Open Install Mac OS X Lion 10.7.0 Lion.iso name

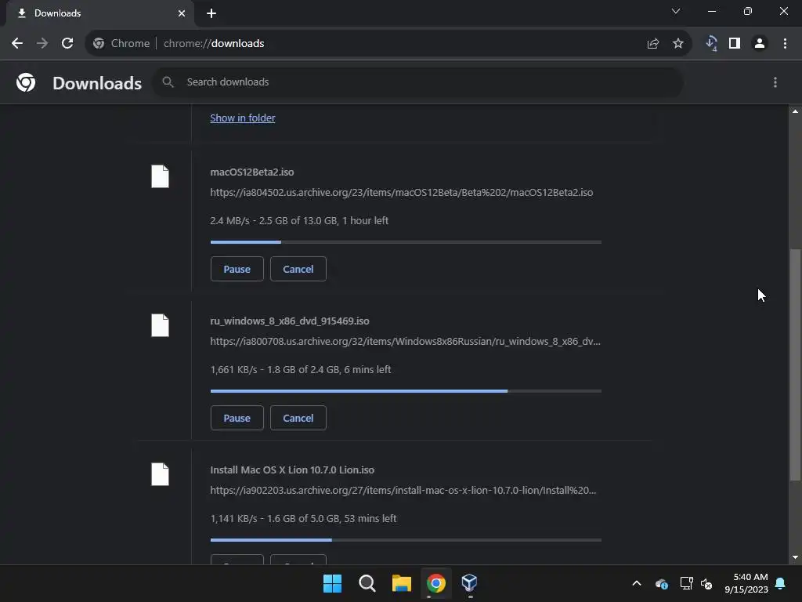point(292,470)
